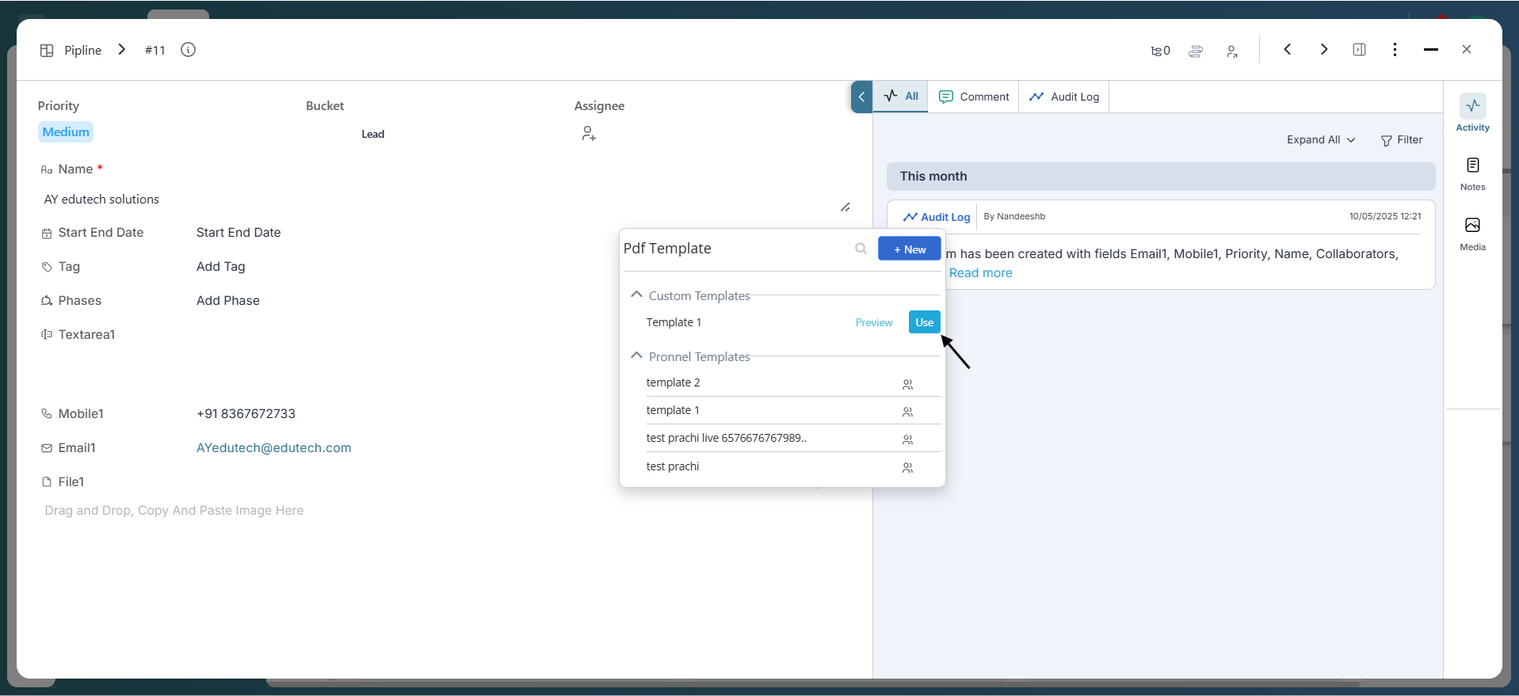Click the #11 record number

(x=155, y=50)
